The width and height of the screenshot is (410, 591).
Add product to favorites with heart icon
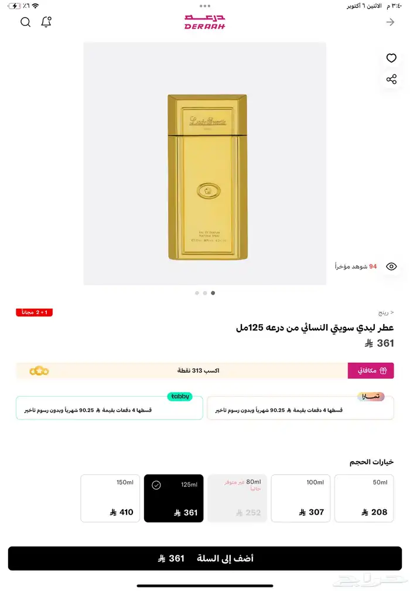tap(392, 58)
